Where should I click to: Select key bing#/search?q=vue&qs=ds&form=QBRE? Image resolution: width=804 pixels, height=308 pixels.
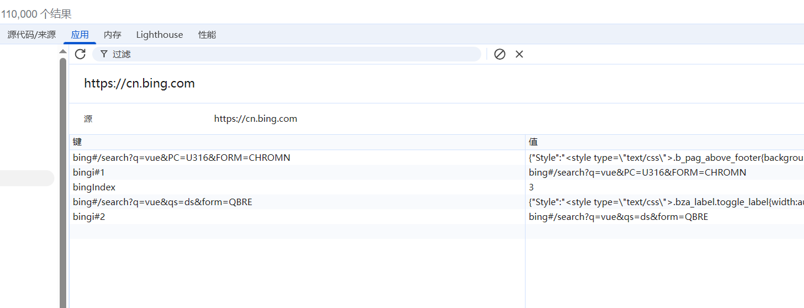tap(297, 202)
